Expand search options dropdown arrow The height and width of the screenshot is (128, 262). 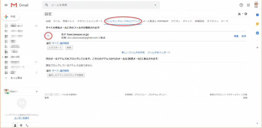coord(155,5)
